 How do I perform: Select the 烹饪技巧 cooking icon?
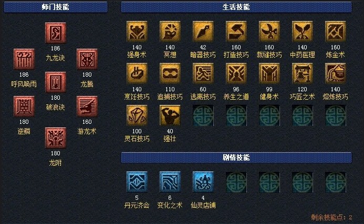[x=137, y=73]
